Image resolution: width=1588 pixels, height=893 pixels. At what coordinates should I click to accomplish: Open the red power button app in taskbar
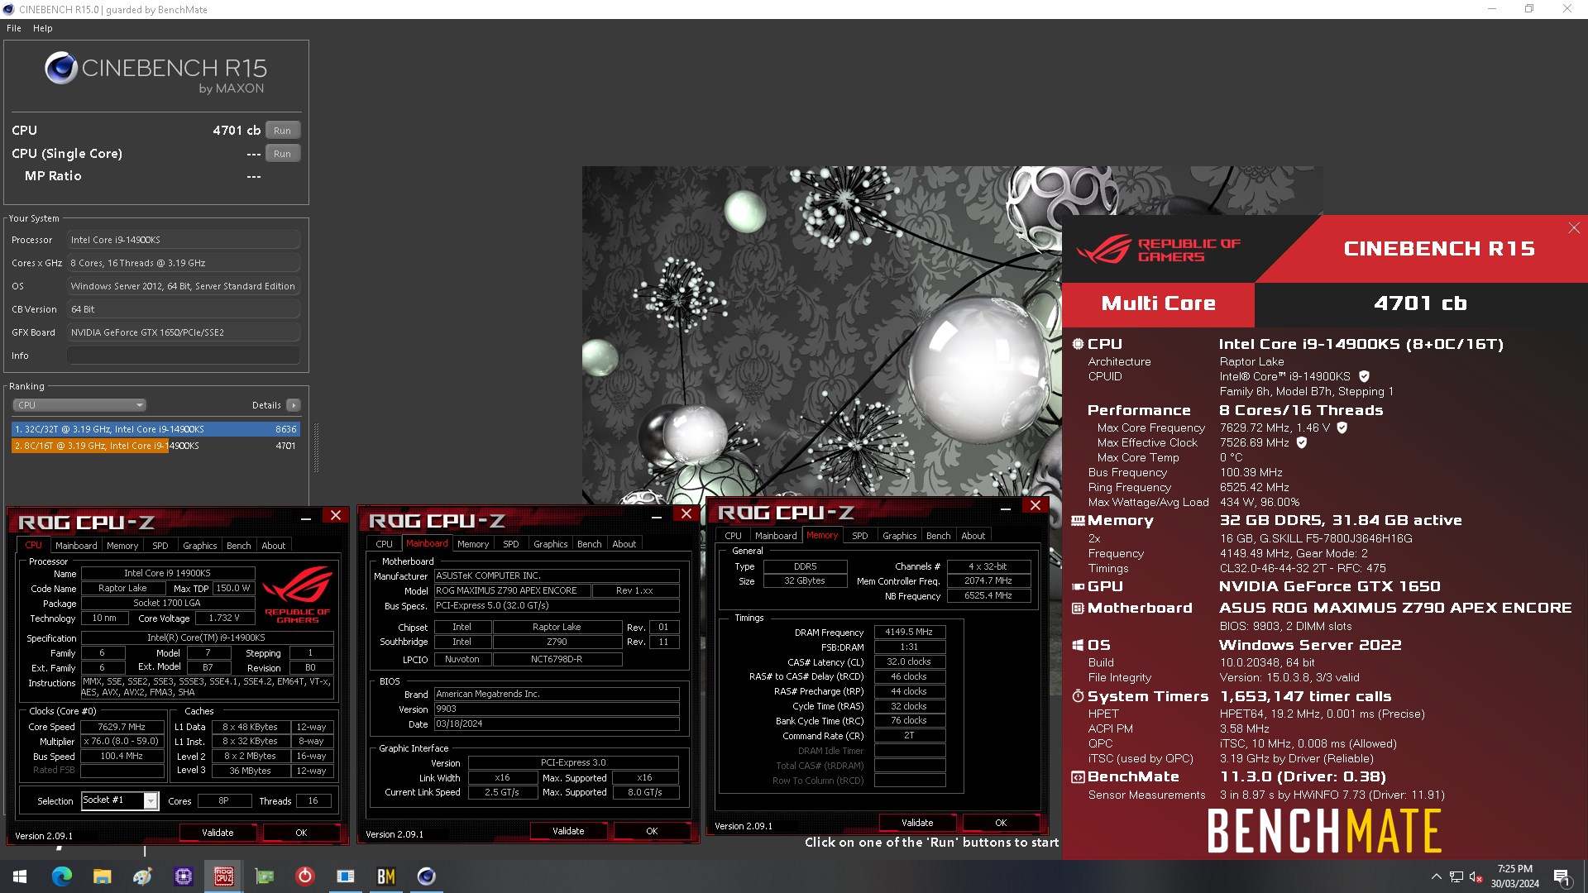(x=304, y=876)
